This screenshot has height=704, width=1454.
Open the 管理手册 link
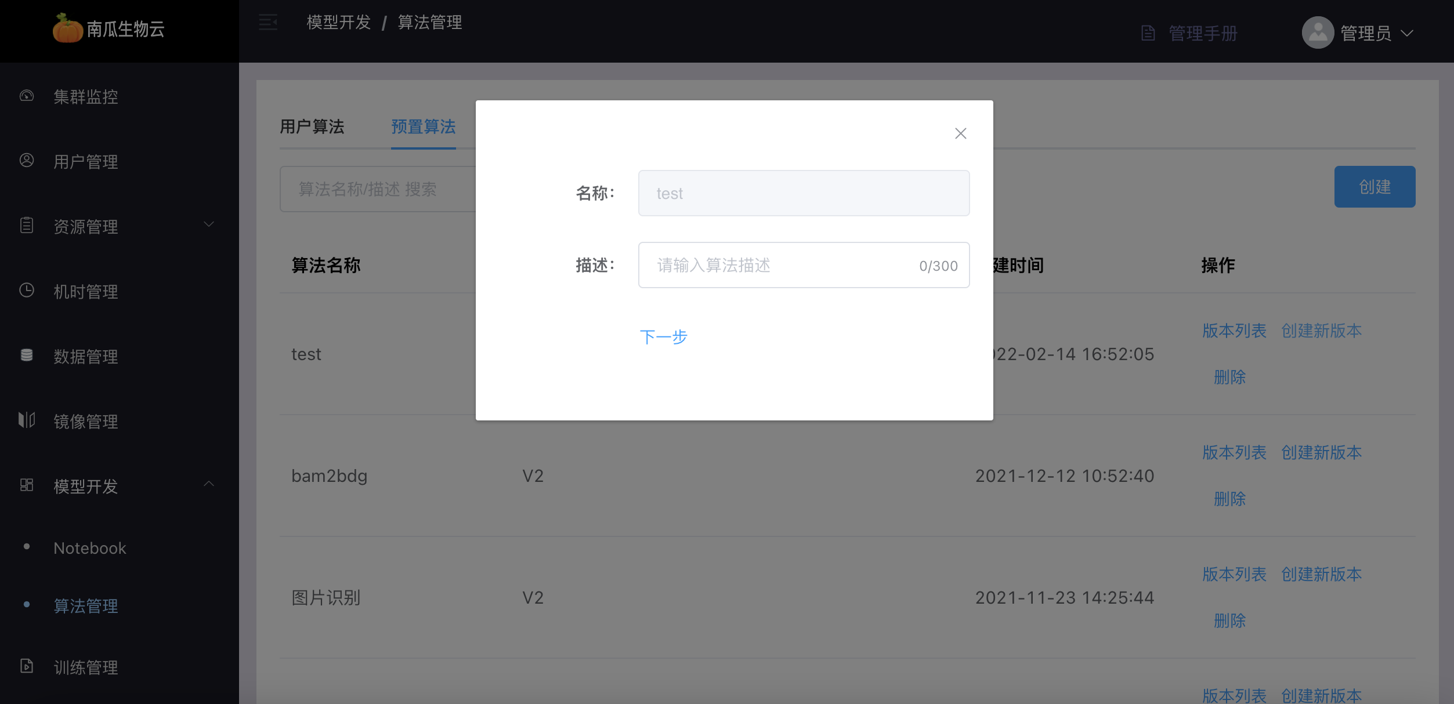1203,34
